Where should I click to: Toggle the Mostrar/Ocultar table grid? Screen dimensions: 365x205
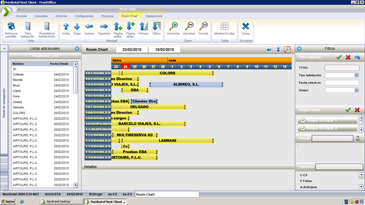pos(225,27)
